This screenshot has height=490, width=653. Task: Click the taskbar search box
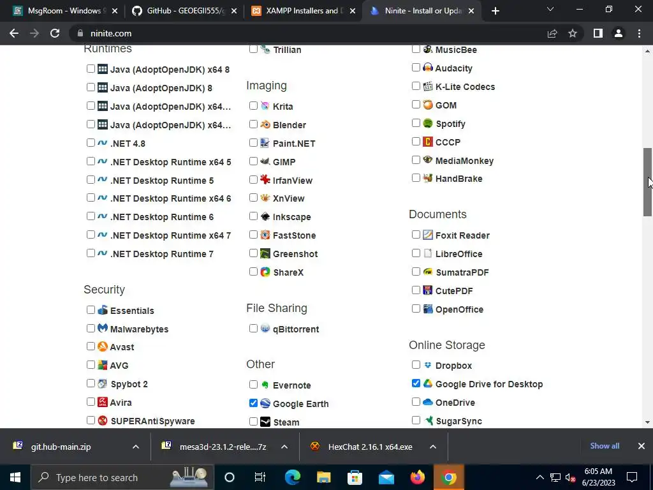pyautogui.click(x=122, y=477)
